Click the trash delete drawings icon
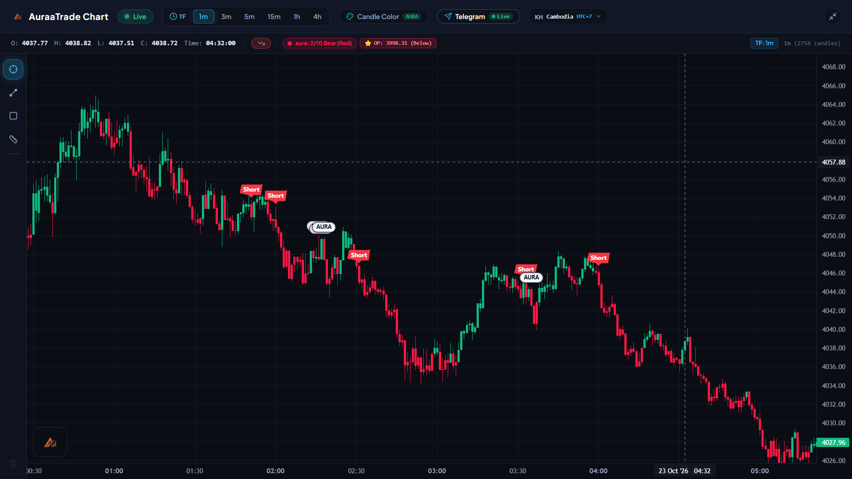The height and width of the screenshot is (479, 852). 13,463
